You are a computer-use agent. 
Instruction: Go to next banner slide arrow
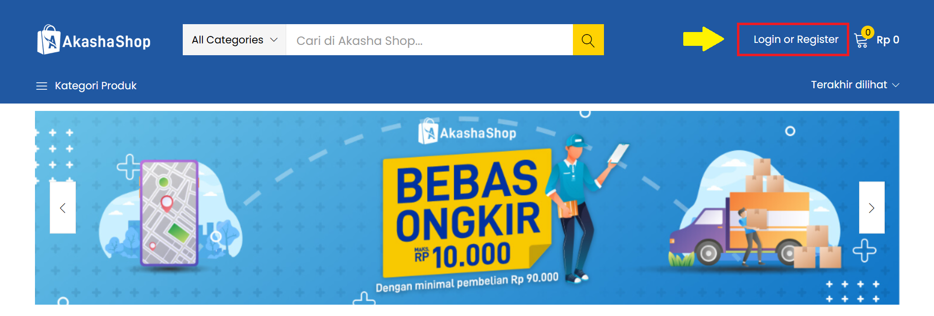871,208
